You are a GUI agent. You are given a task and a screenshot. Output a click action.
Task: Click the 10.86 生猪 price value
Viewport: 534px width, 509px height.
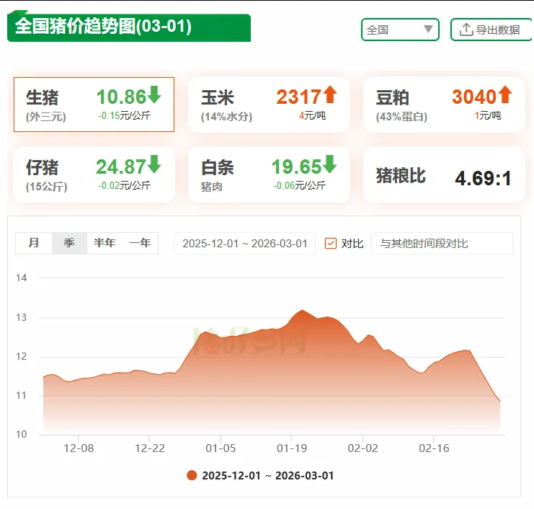[121, 97]
